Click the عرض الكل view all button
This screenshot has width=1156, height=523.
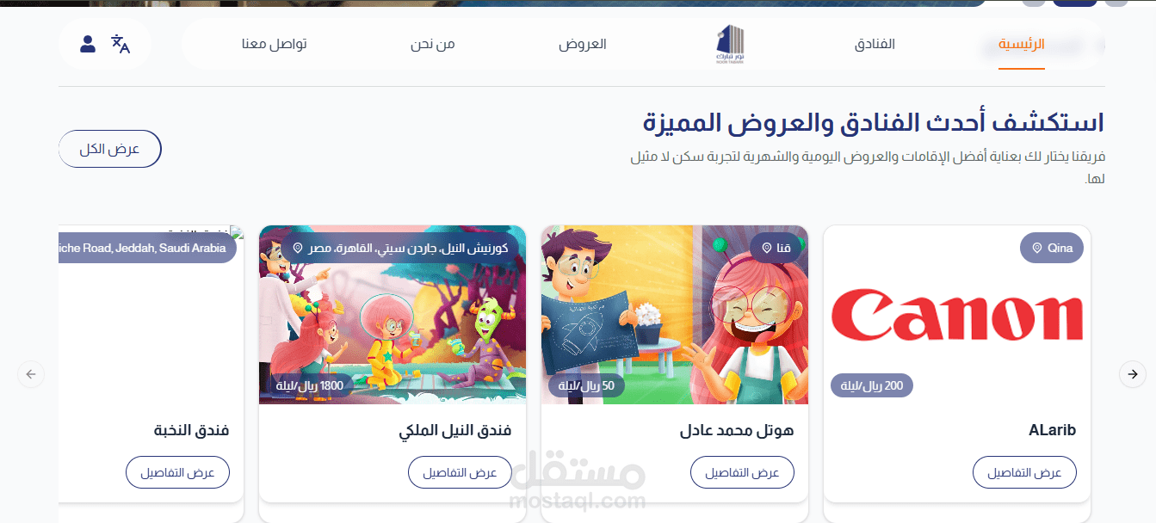110,149
